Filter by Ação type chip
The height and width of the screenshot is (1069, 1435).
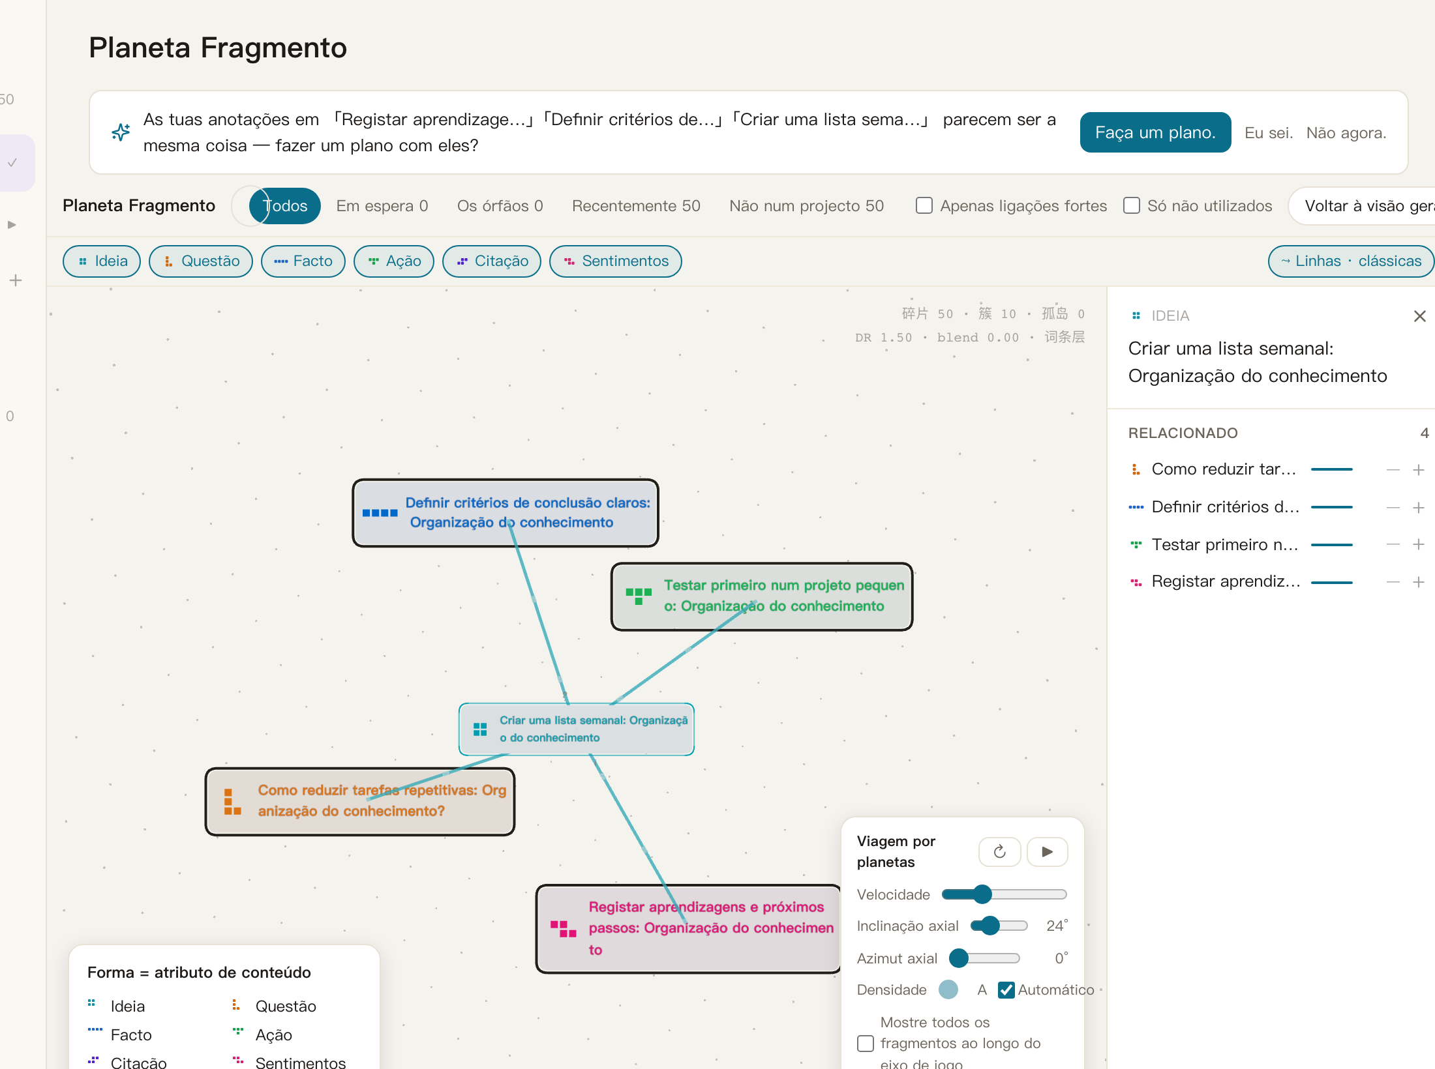(x=394, y=261)
